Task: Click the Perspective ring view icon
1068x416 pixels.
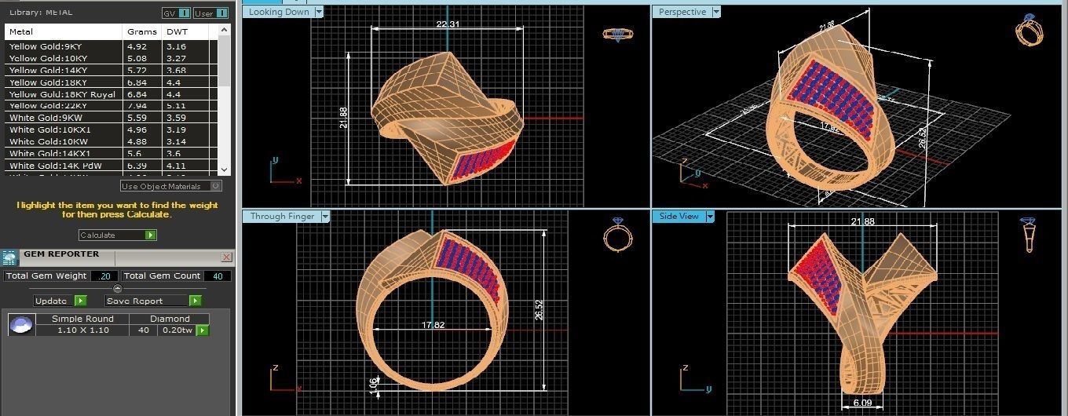Action: click(1029, 32)
